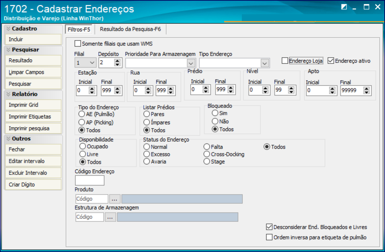Viewport: 385px width, 252px height.
Task: Click Estrutura de Armazenagem Código field
Action: click(x=90, y=217)
